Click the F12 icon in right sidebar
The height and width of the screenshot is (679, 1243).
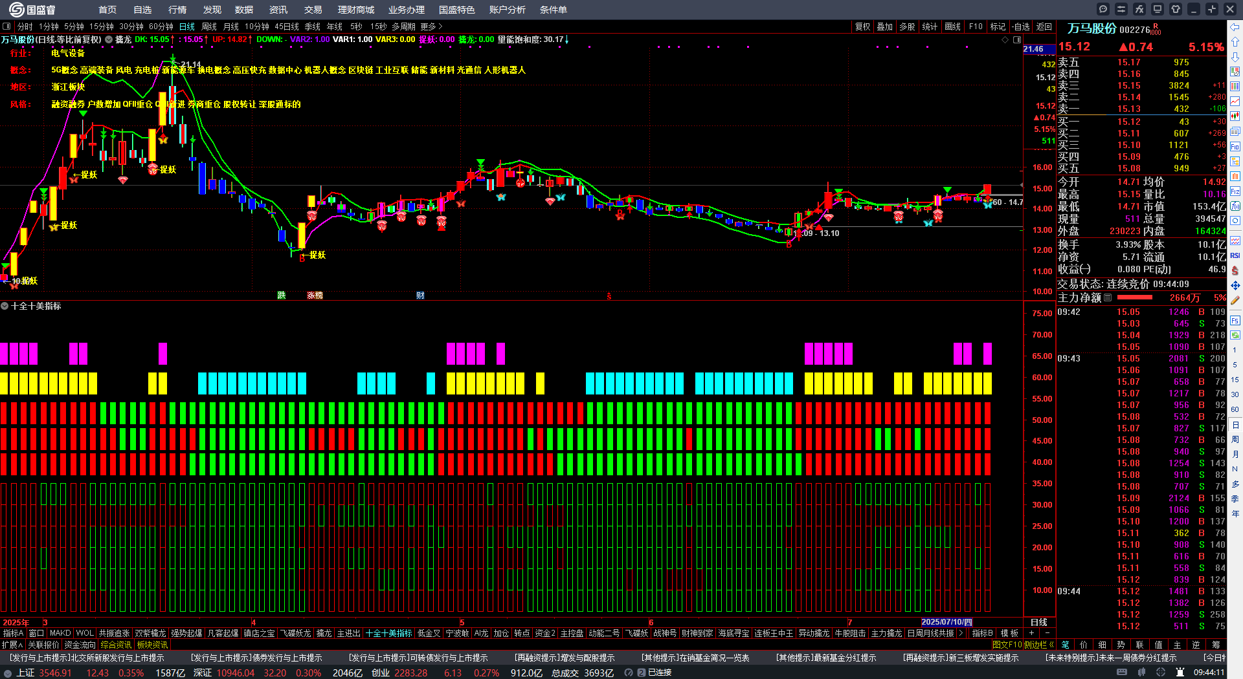pyautogui.click(x=1235, y=191)
